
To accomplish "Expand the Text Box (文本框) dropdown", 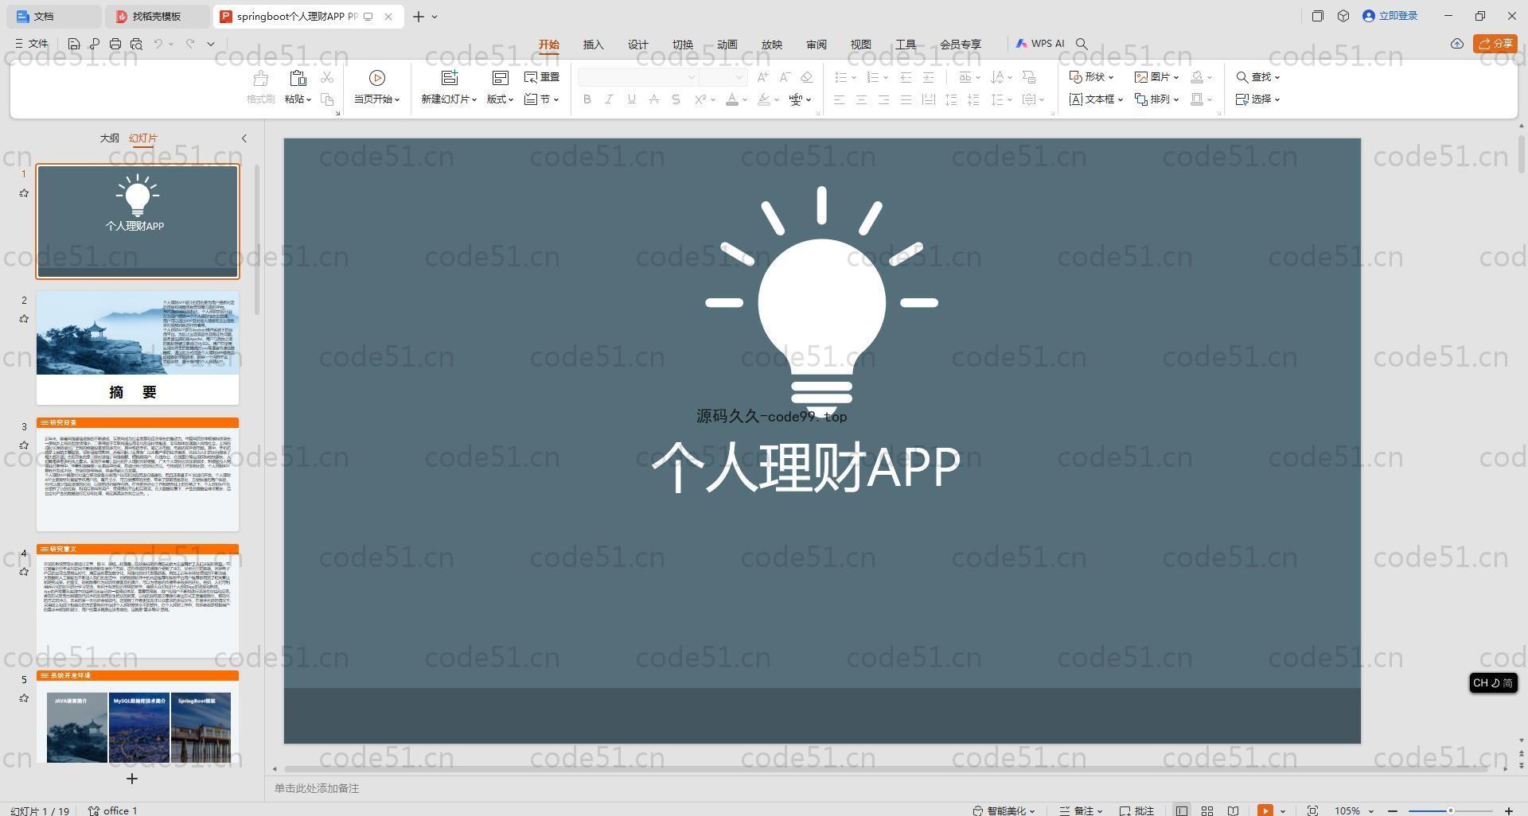I will (1096, 99).
